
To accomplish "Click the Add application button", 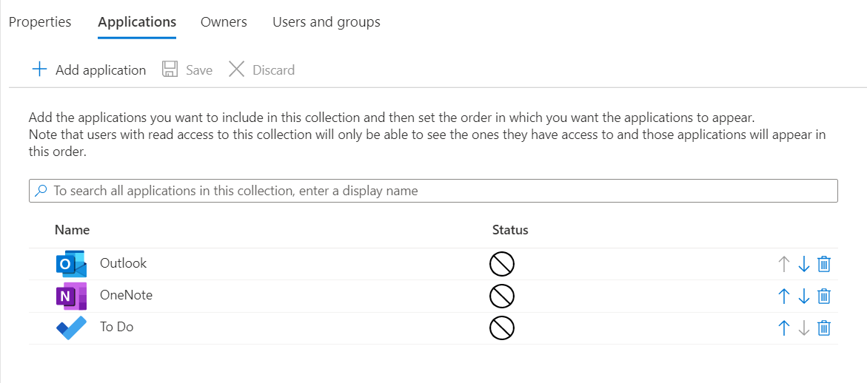I will coord(89,70).
